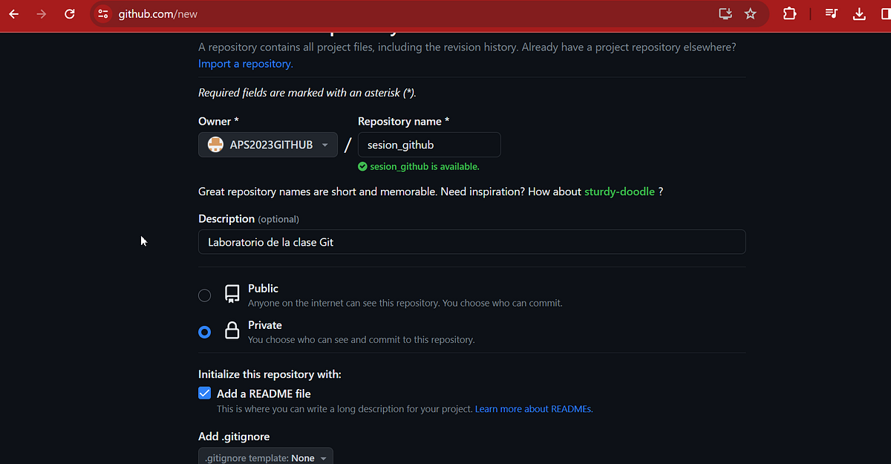Click the install-site-as-app icon
This screenshot has height=464, width=891.
725,13
